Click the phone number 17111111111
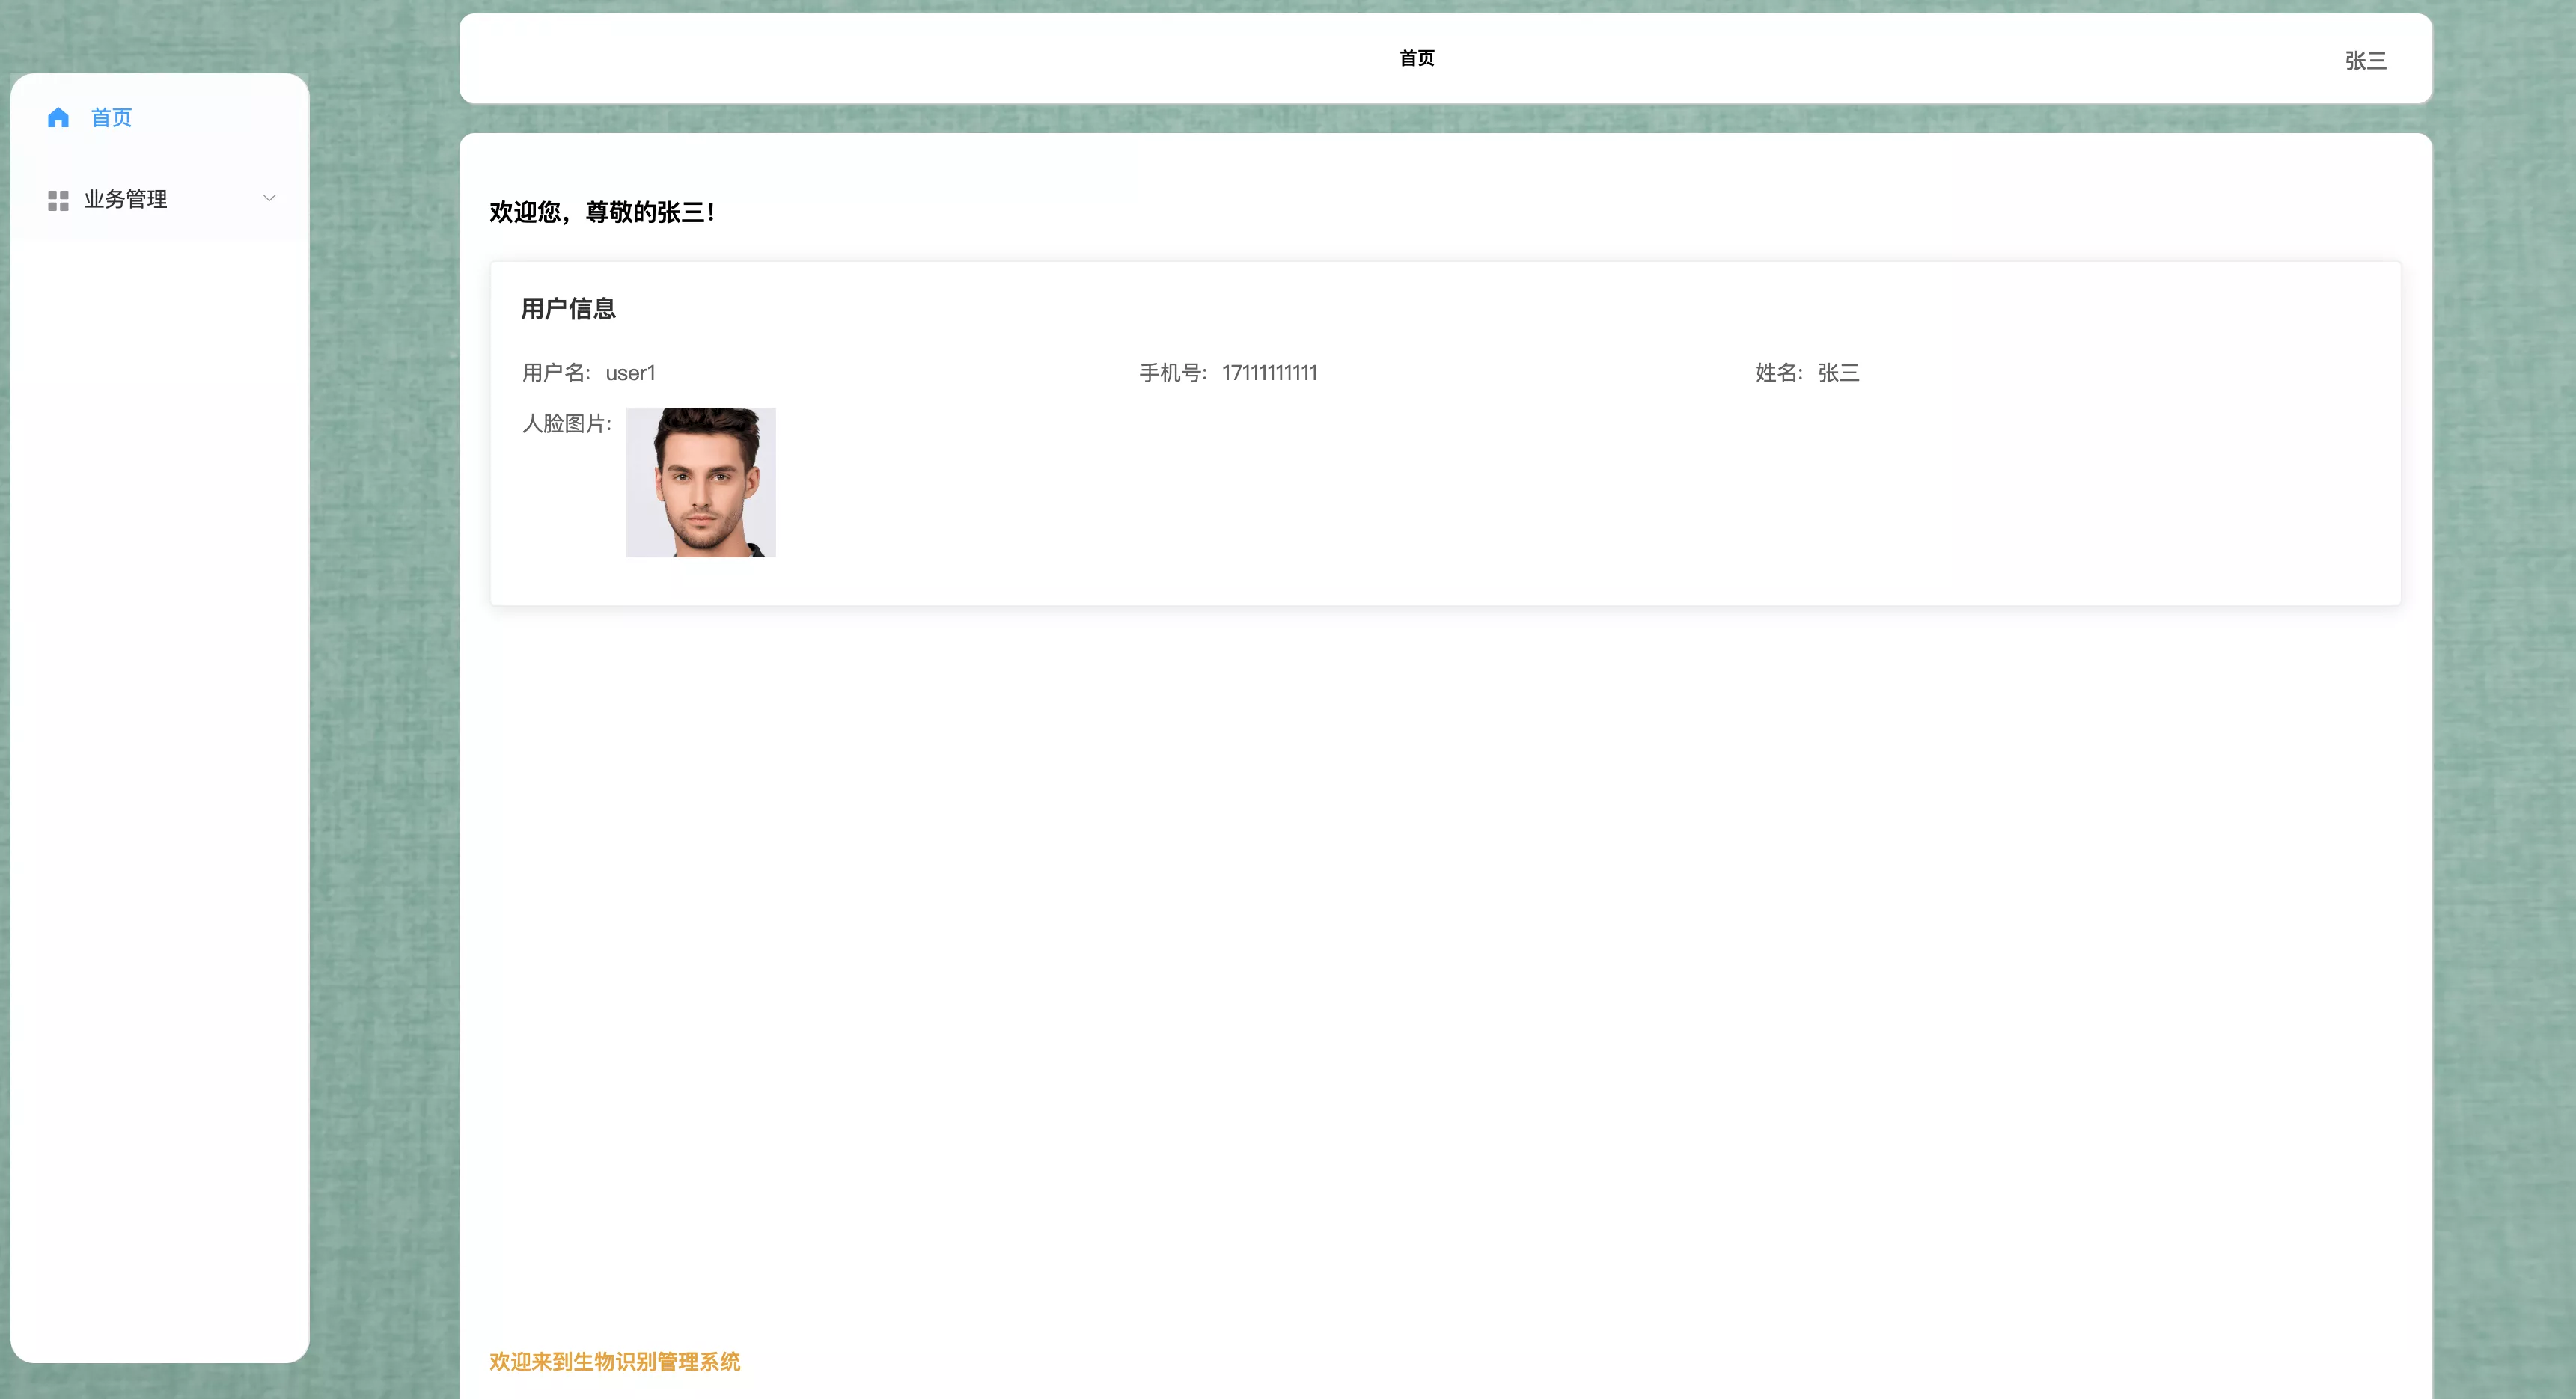The width and height of the screenshot is (2576, 1399). [x=1269, y=373]
